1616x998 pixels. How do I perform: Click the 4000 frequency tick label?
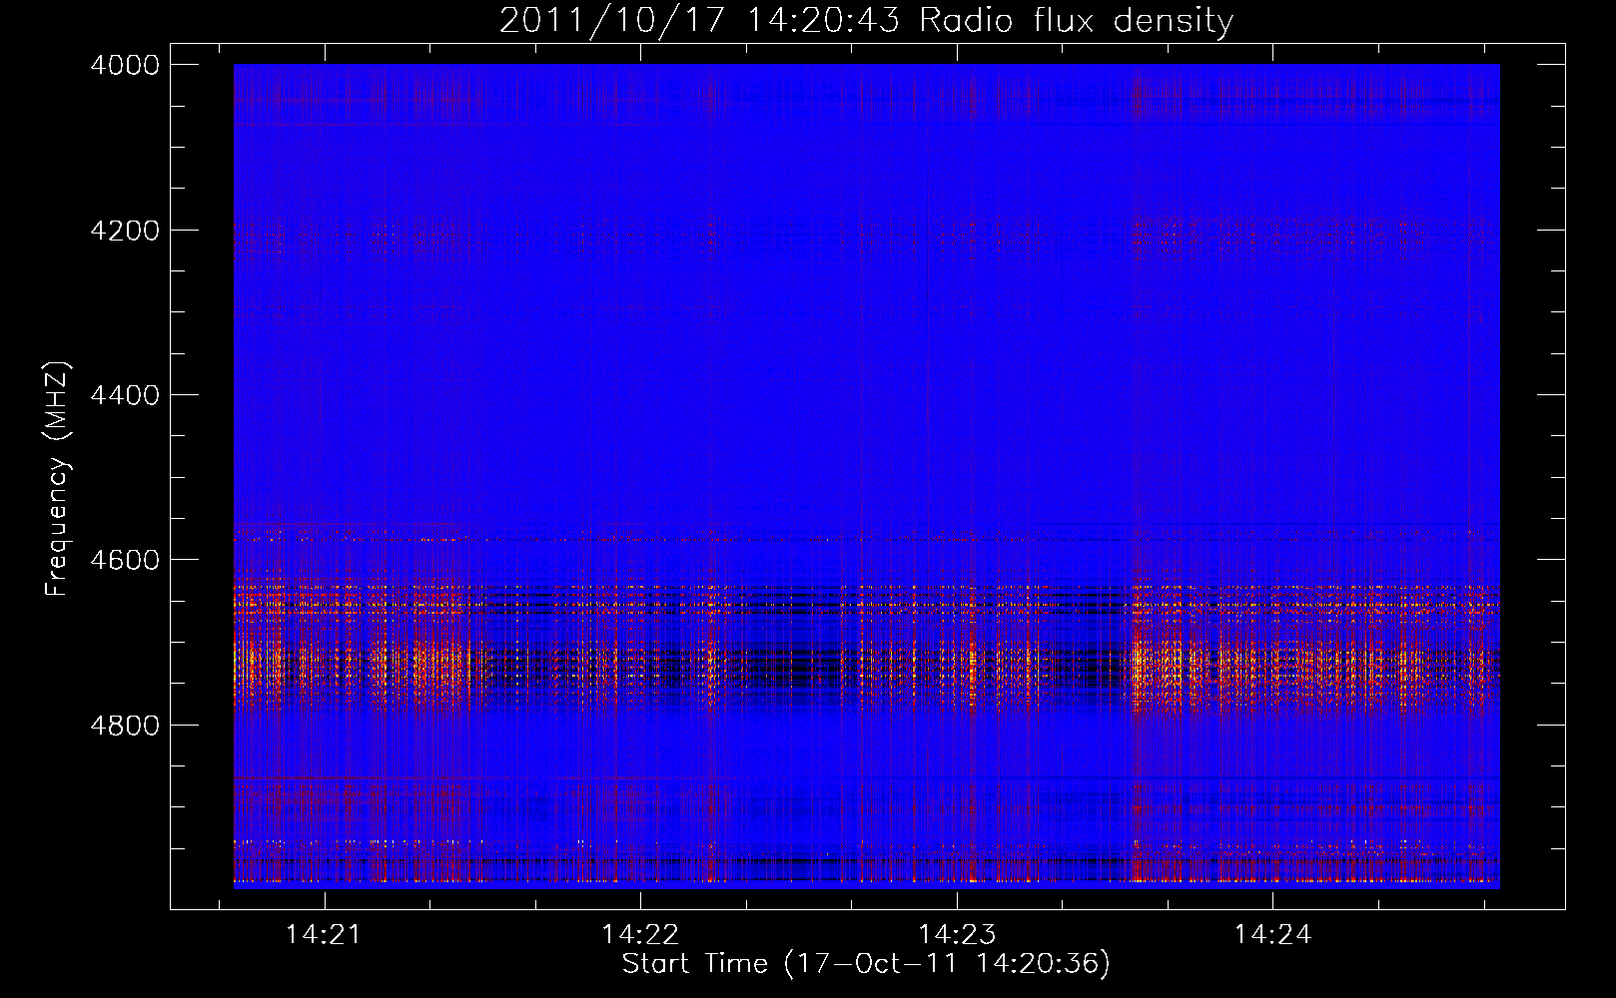(x=125, y=65)
